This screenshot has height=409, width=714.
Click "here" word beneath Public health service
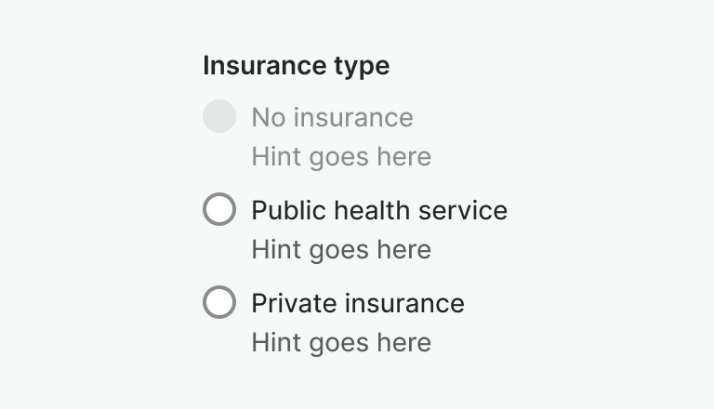[x=404, y=249]
